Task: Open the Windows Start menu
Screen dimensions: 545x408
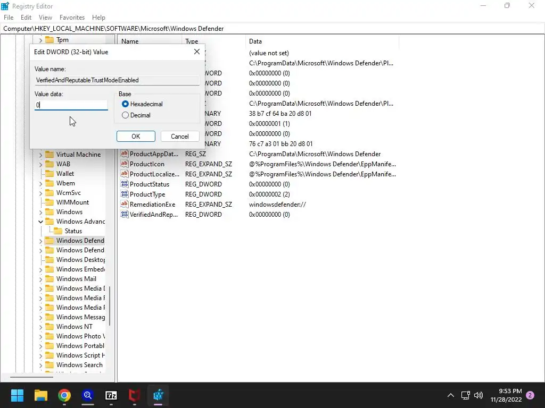Action: (17, 395)
